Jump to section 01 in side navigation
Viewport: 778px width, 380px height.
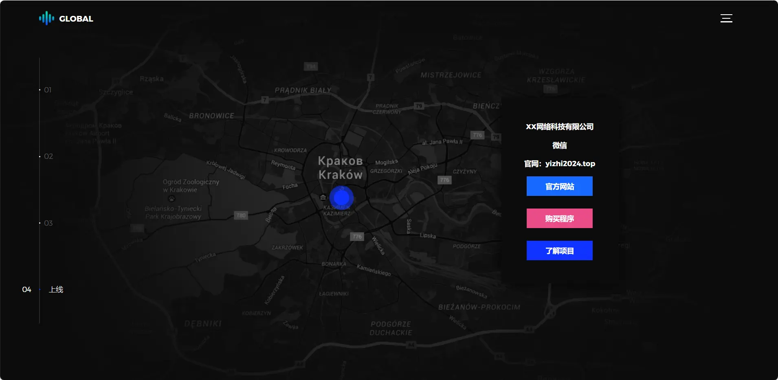pyautogui.click(x=48, y=90)
